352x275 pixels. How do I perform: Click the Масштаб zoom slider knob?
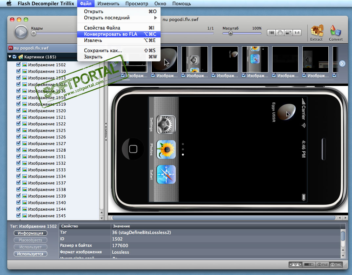pyautogui.click(x=231, y=33)
